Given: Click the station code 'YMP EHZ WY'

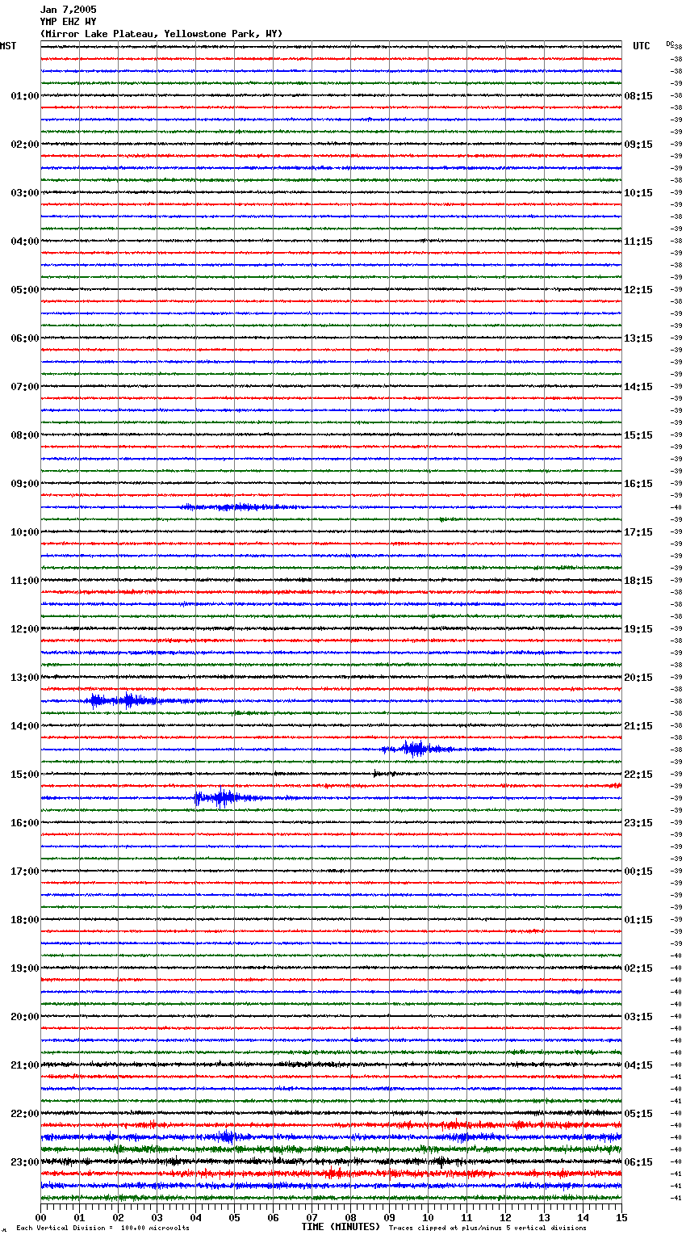Looking at the screenshot, I should (x=68, y=22).
